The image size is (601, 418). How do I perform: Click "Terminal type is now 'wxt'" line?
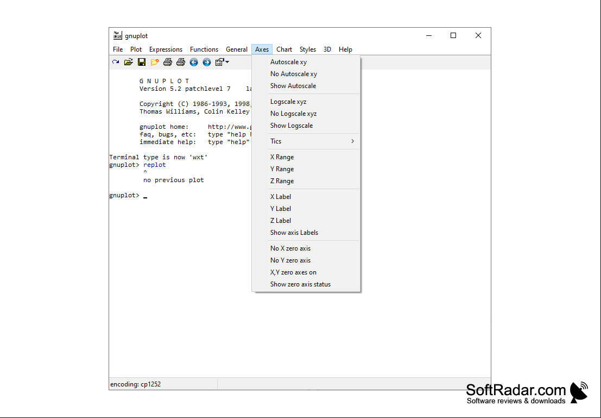click(x=159, y=157)
